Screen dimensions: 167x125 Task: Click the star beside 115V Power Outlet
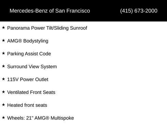point(3,79)
